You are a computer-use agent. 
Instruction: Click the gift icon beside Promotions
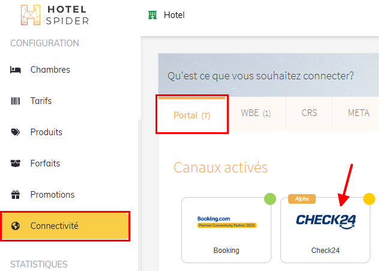coord(16,195)
